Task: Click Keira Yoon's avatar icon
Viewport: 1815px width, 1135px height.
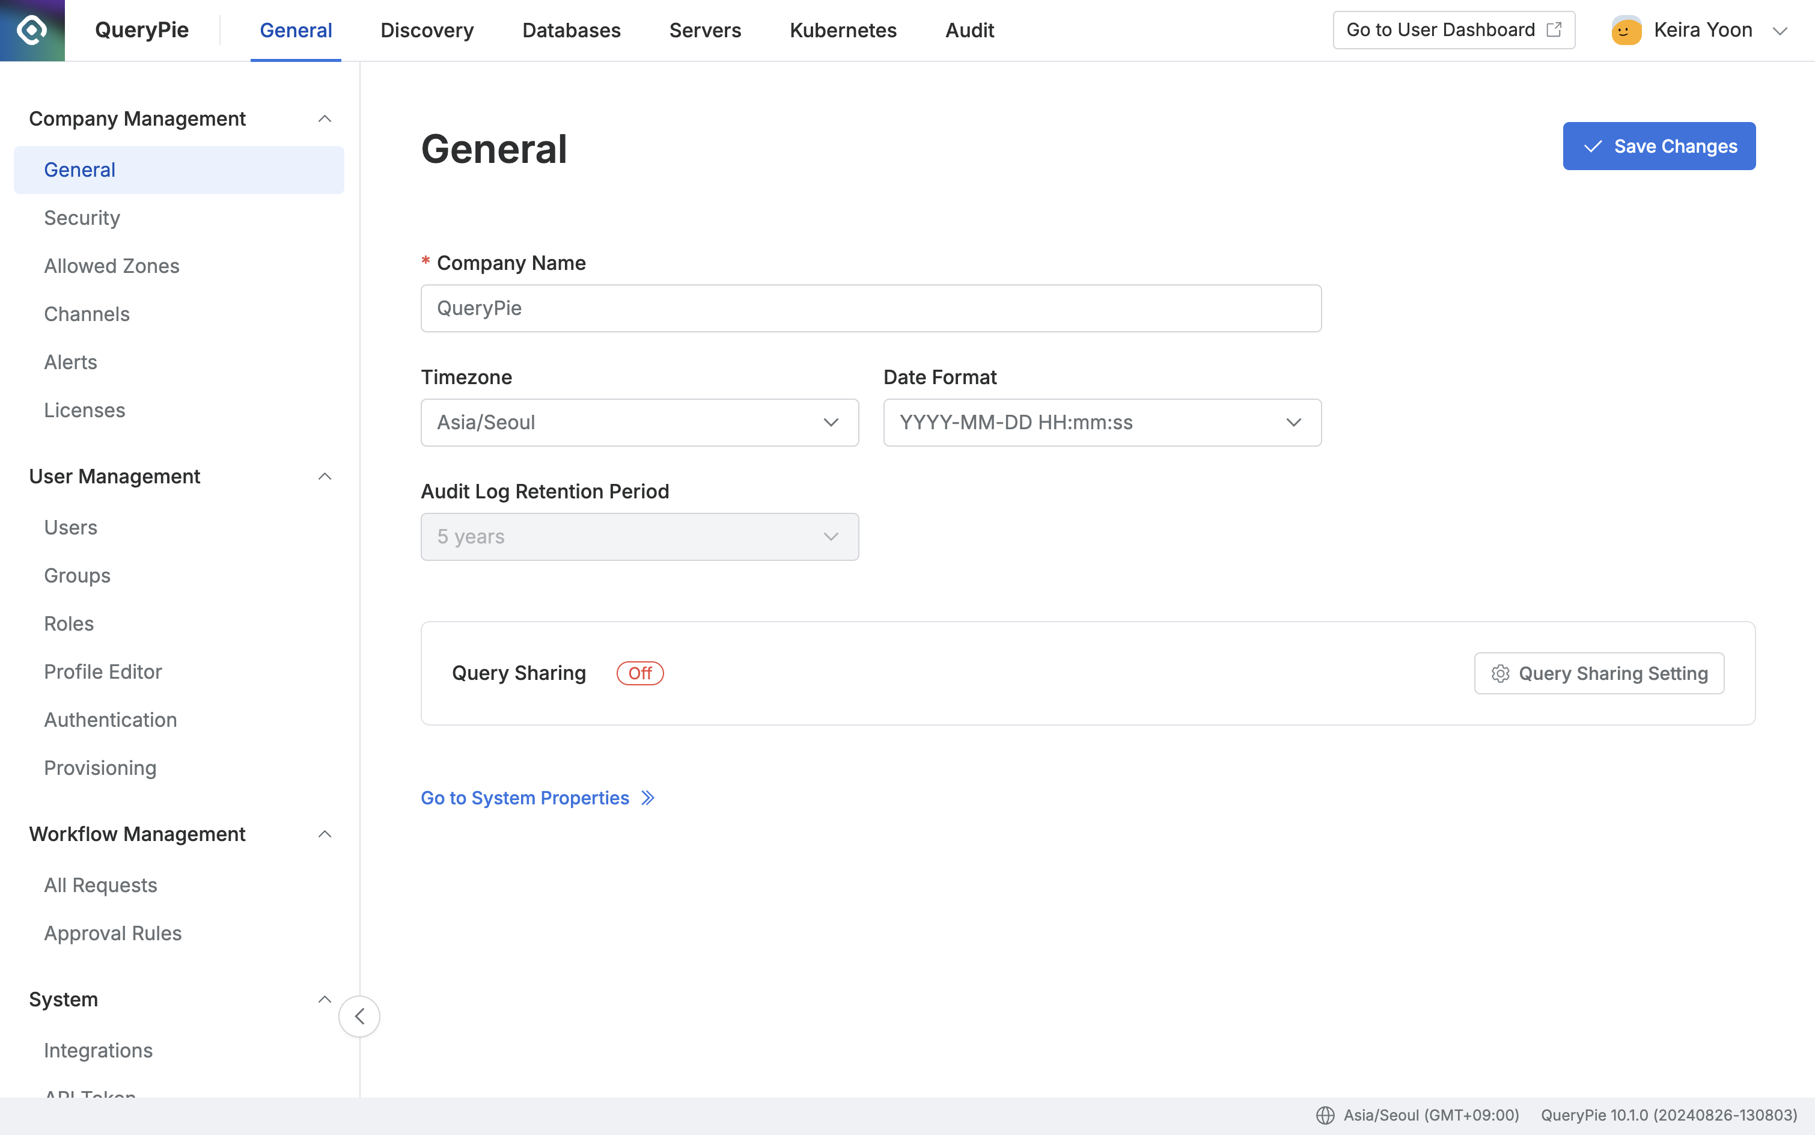Action: click(1626, 31)
